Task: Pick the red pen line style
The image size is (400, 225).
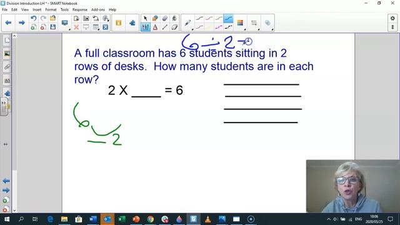Action: click(209, 18)
